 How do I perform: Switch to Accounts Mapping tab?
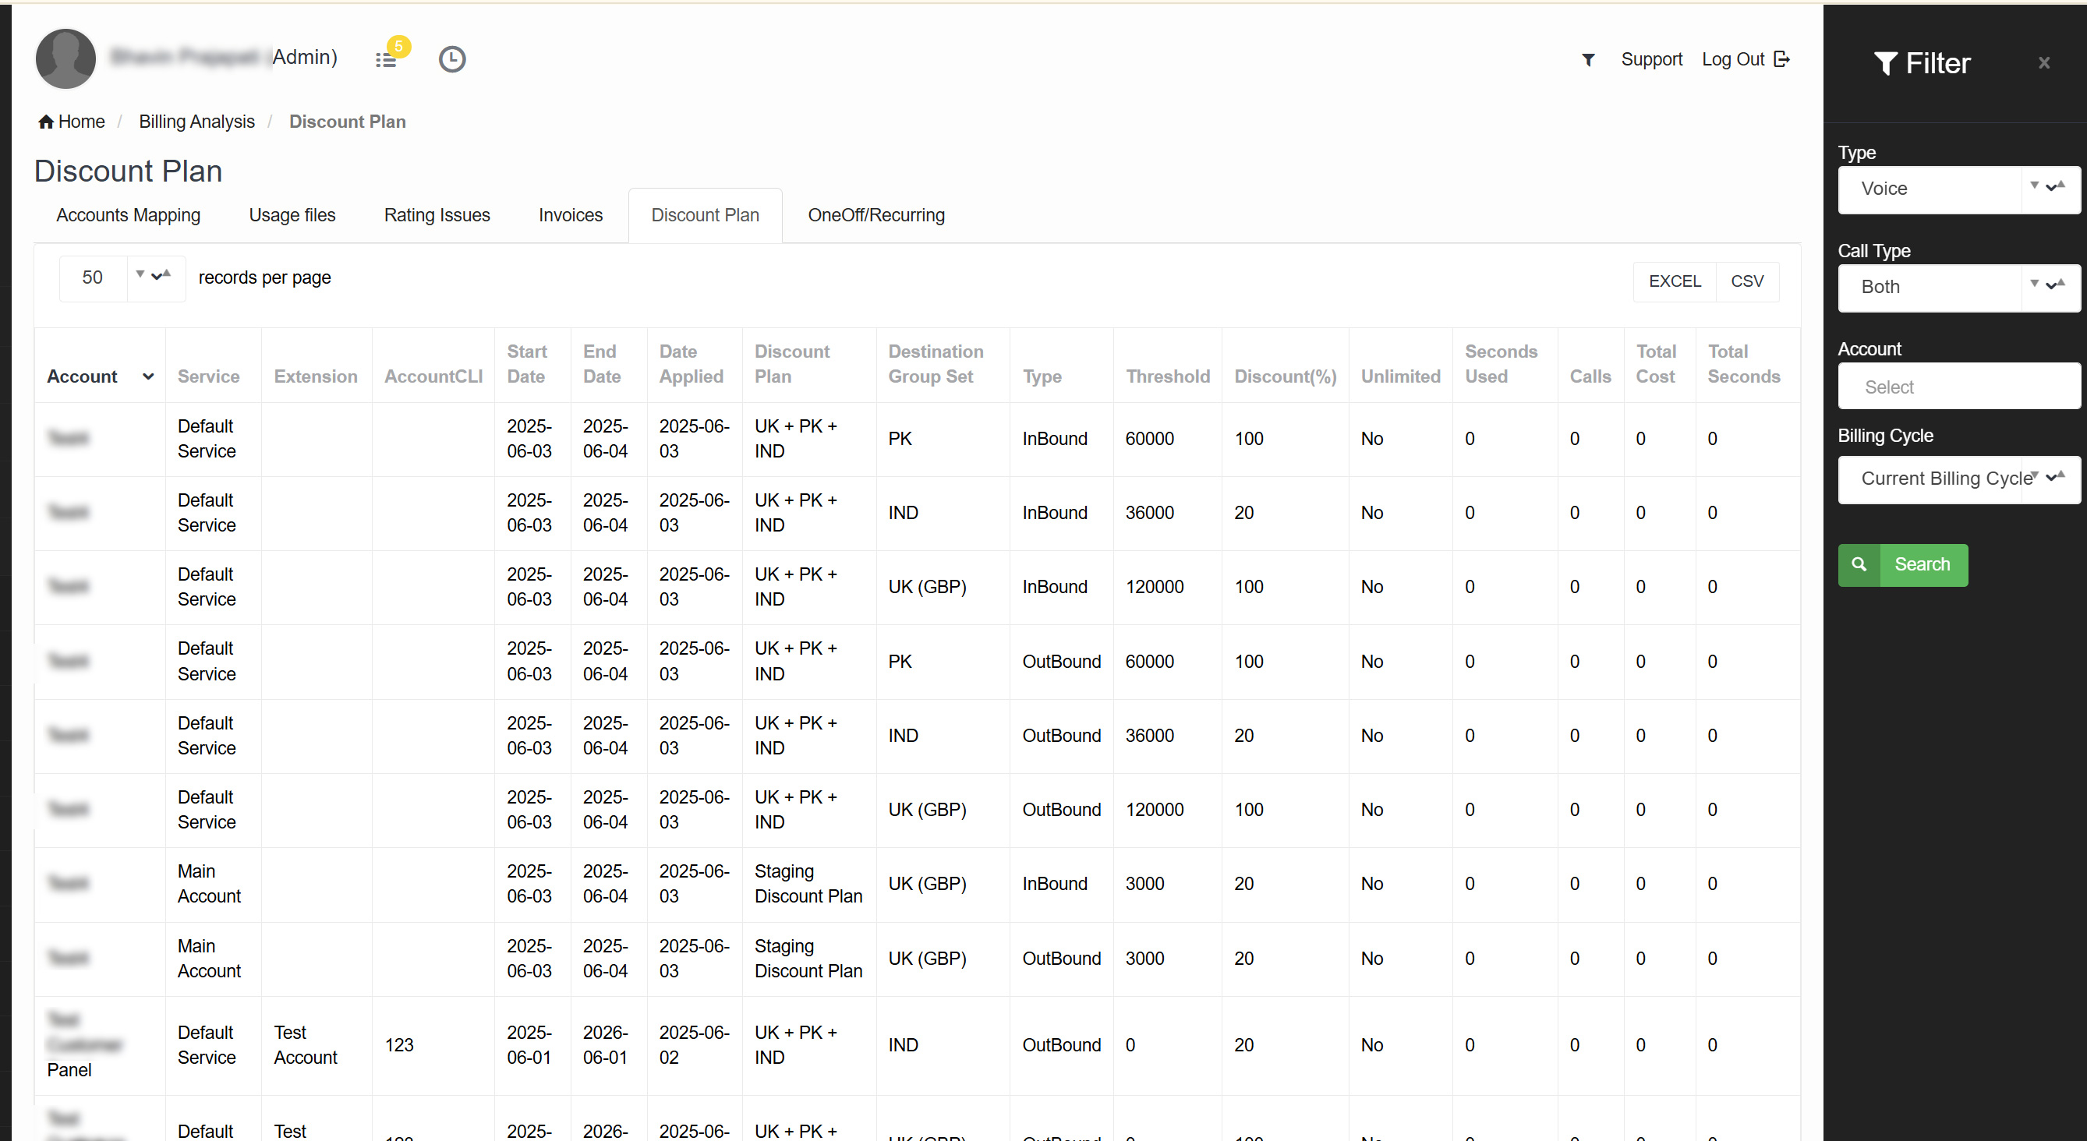point(128,215)
